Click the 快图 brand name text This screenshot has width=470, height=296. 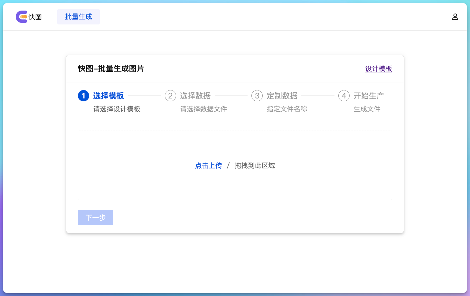click(35, 17)
